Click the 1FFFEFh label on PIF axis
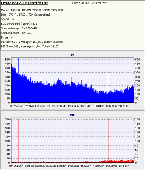Screen dimensions: 145x170 124,166
